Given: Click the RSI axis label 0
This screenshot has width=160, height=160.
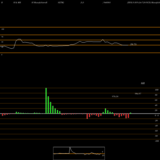Looking at the screenshot, I should click(x=2, y=55).
